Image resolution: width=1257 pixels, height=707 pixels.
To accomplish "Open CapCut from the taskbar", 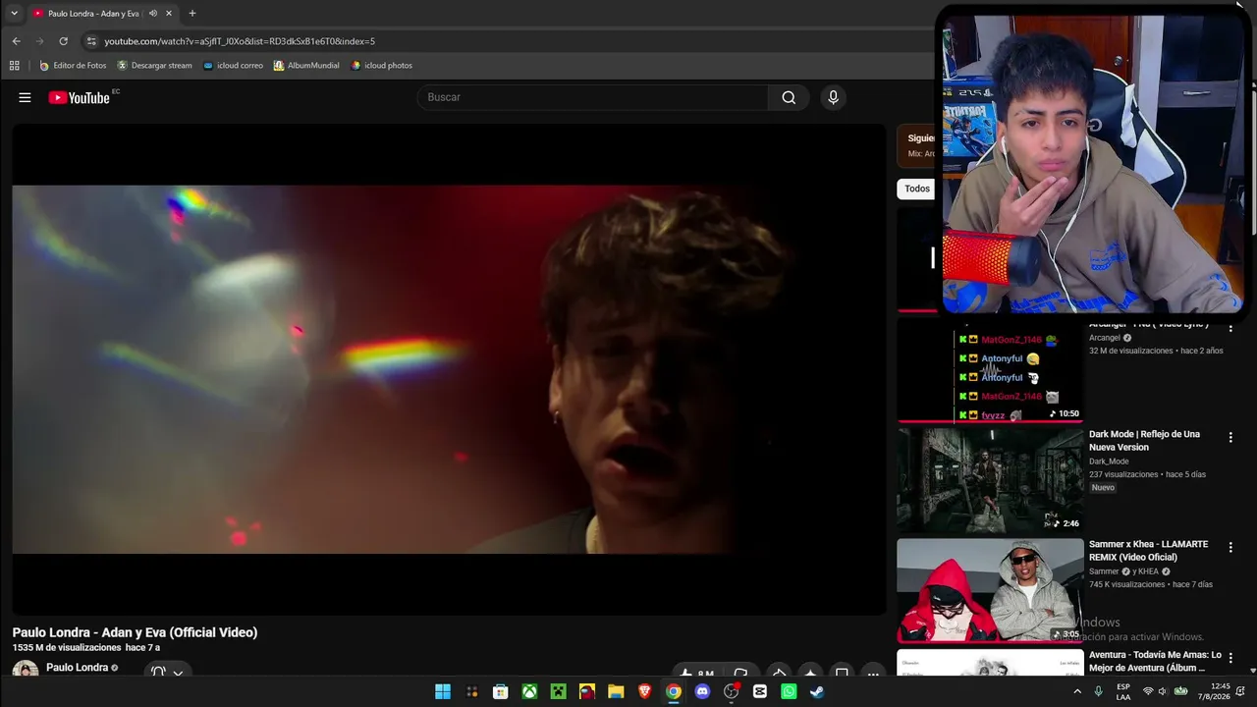I will [x=760, y=691].
